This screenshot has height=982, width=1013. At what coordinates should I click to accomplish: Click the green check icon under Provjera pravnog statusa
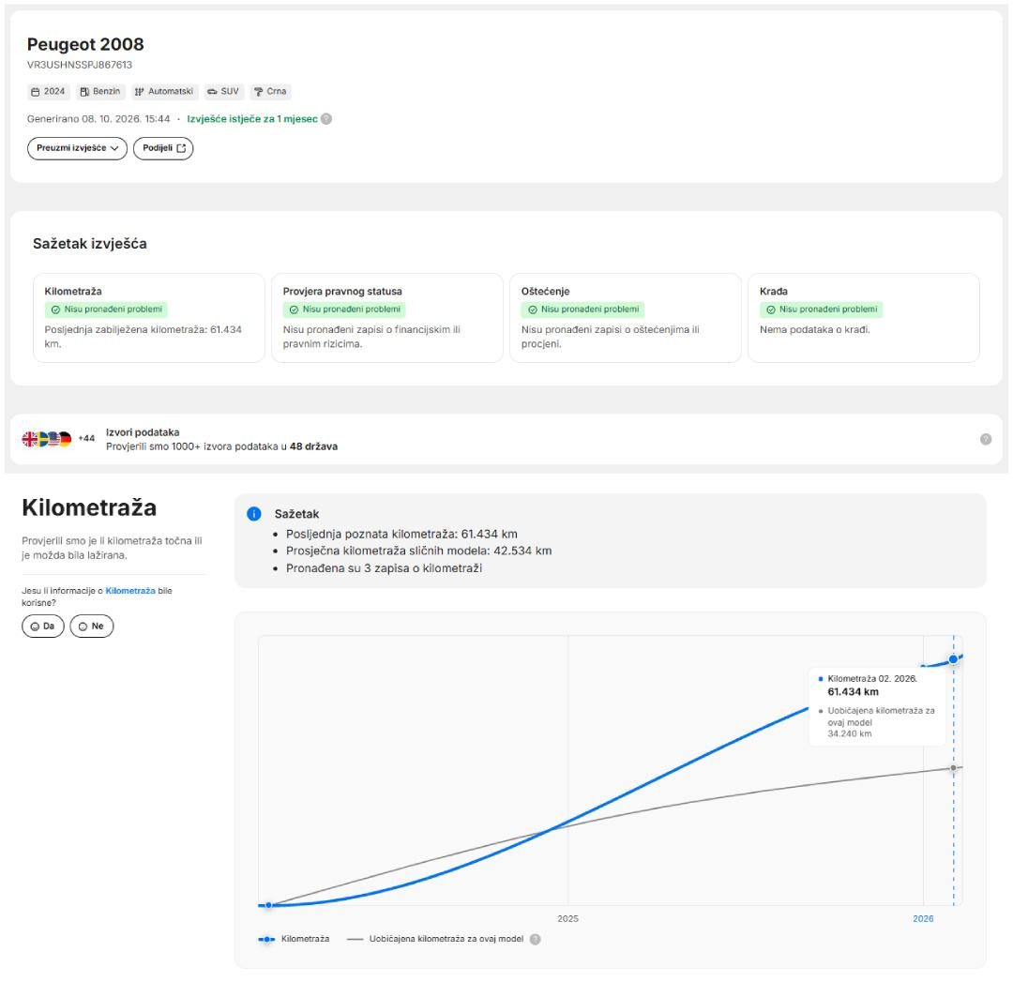(x=294, y=310)
